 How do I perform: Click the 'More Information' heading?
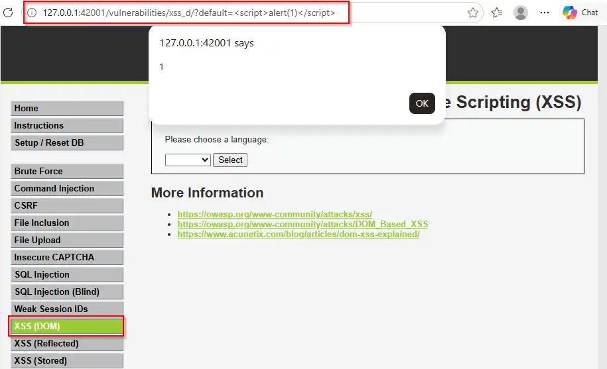[x=207, y=192]
